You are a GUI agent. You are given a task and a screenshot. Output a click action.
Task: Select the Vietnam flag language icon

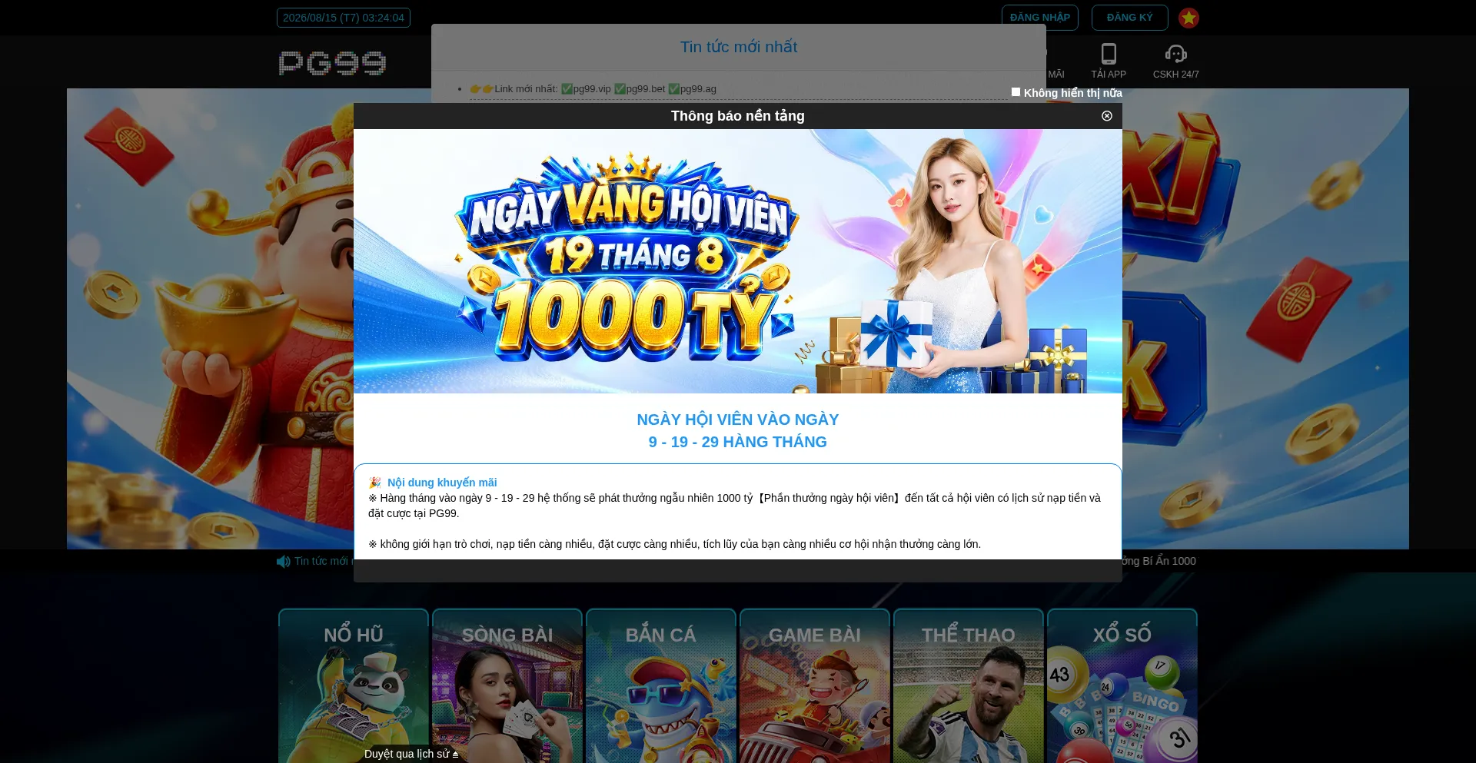1188,18
